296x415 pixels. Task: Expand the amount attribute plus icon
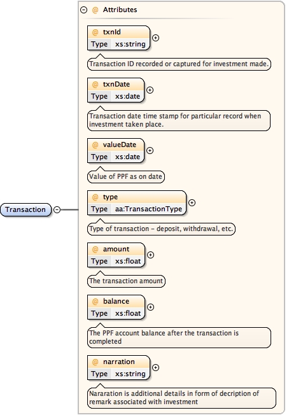[150, 255]
